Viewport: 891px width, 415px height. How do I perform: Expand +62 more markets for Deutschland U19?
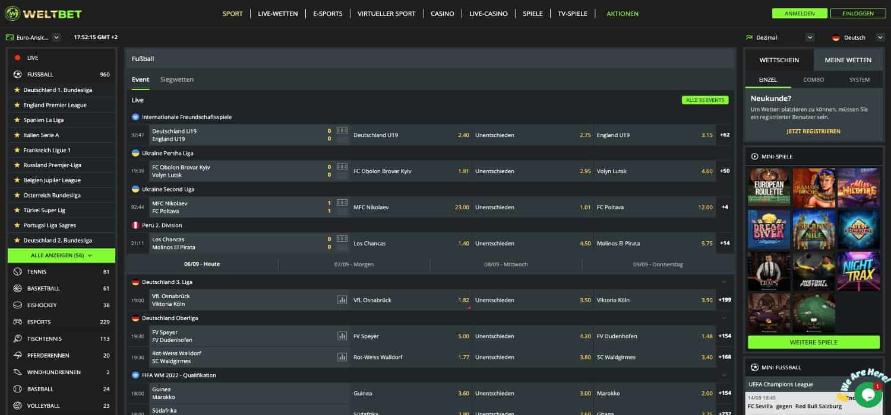coord(725,135)
